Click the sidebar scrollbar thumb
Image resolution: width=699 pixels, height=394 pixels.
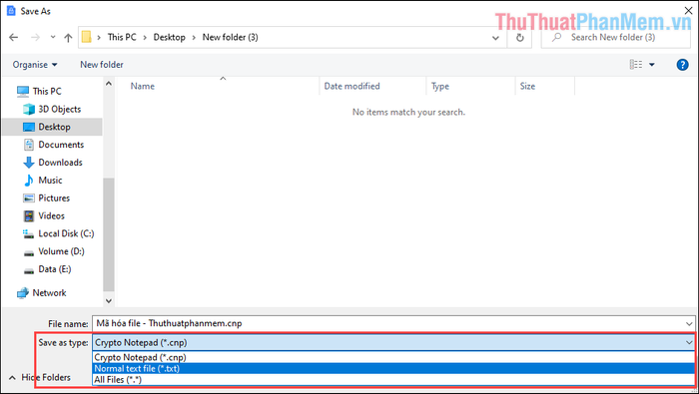pyautogui.click(x=108, y=234)
